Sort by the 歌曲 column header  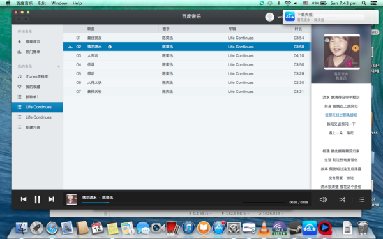click(91, 29)
